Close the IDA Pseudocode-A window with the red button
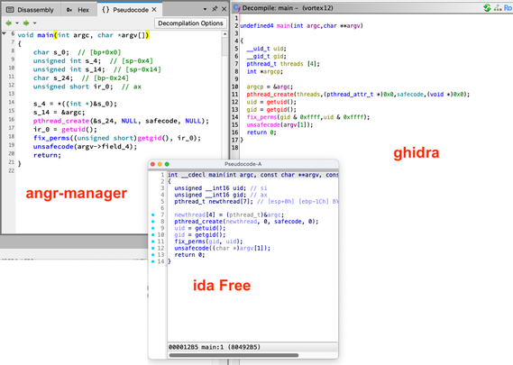Screen dimensions: 513x365 (x=152, y=164)
